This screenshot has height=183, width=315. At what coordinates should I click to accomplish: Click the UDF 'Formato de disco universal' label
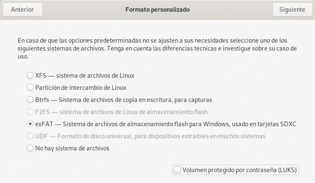tap(150, 136)
